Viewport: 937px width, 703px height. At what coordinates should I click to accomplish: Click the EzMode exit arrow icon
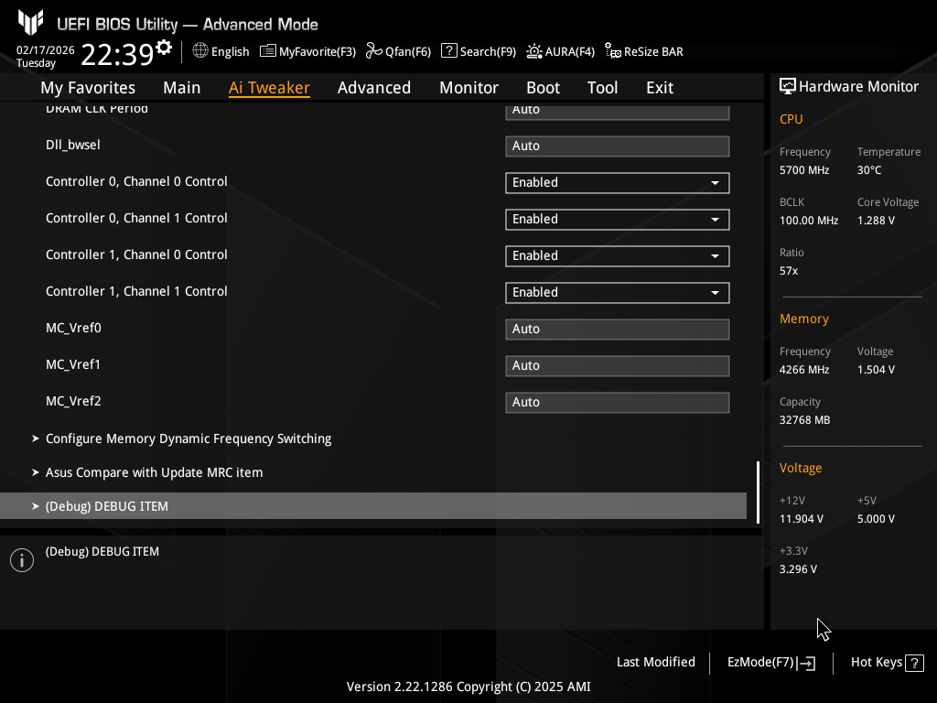pyautogui.click(x=807, y=663)
